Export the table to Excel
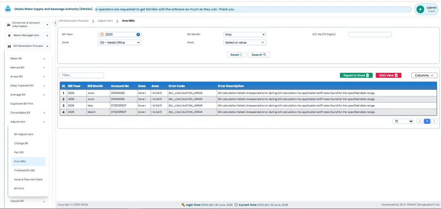 click(x=356, y=75)
